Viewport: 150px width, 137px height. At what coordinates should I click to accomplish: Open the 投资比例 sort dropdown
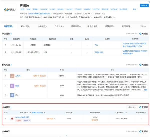coord(132,107)
